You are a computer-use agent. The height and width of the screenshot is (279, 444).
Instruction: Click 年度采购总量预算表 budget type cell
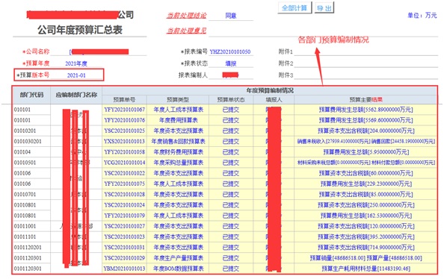[178, 163]
